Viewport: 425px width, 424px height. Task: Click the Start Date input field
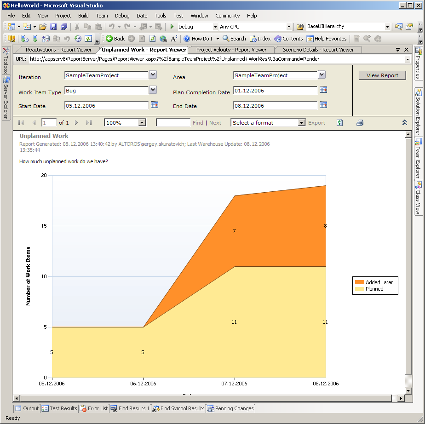106,106
